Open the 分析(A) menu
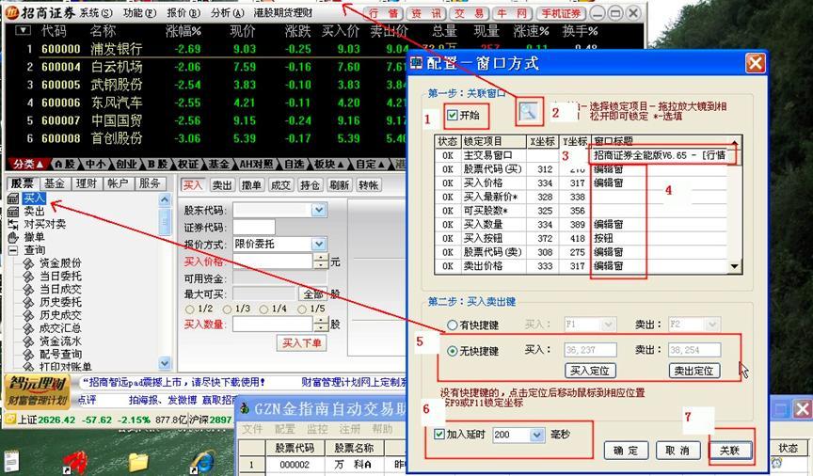Screen dimensions: 813x476 [228, 12]
